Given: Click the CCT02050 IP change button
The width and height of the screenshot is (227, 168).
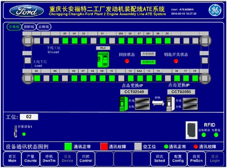Looking at the screenshot, I should click(181, 92).
